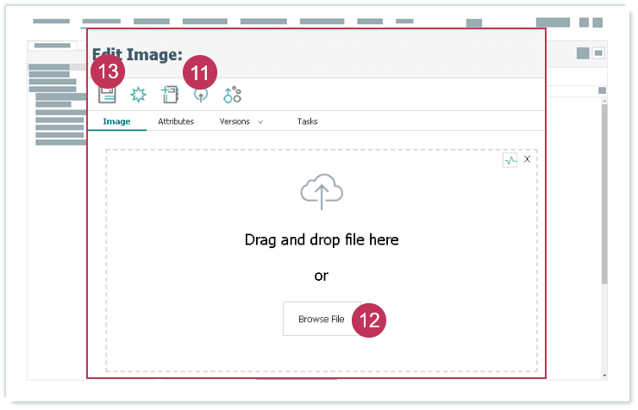
Task: Click the notebook with plus icon
Action: (x=170, y=95)
